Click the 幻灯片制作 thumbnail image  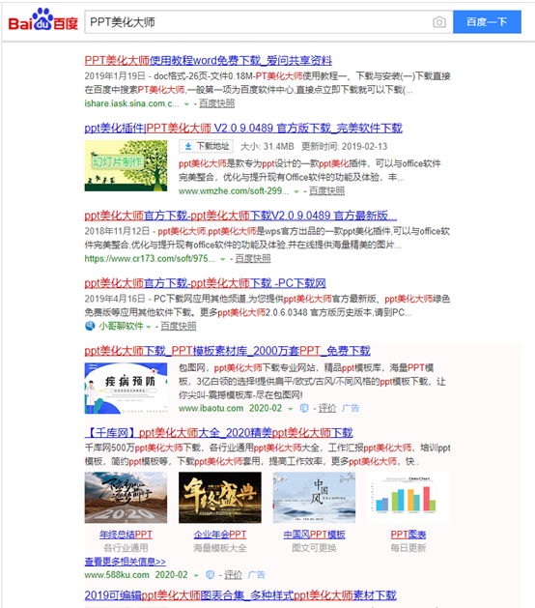pyautogui.click(x=126, y=165)
